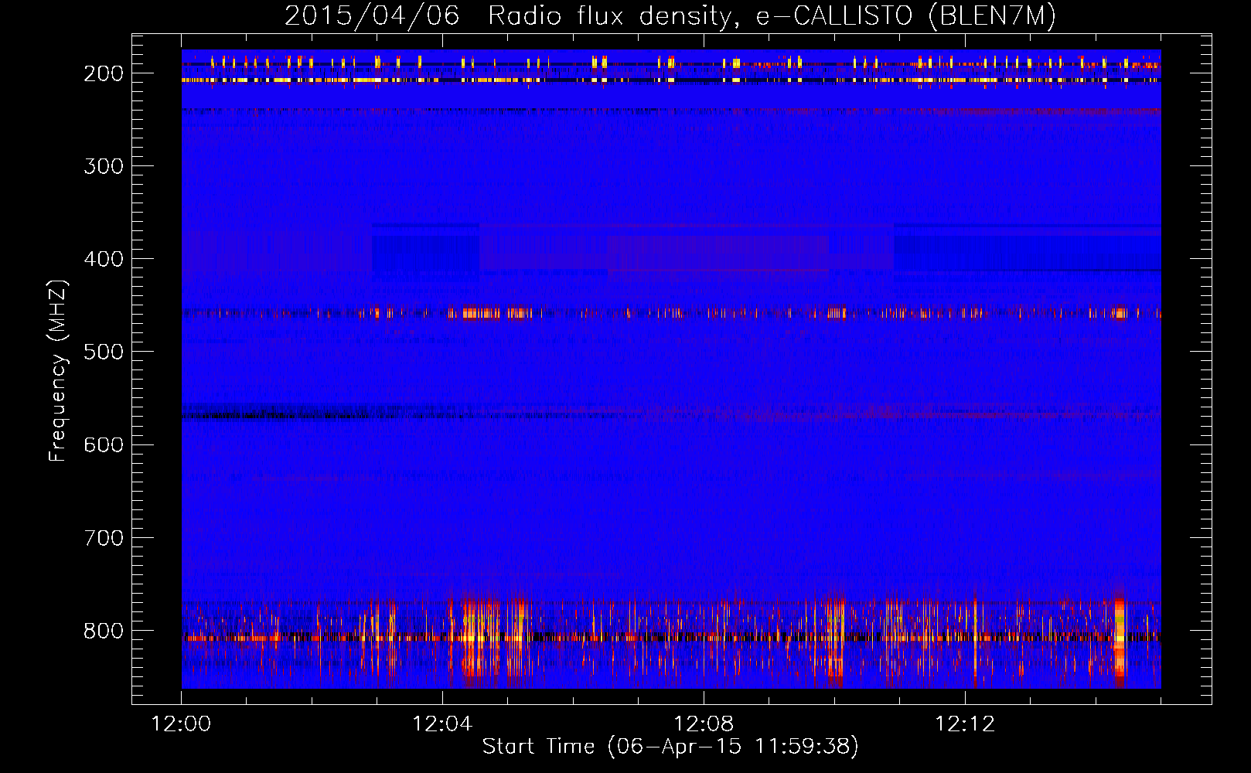The width and height of the screenshot is (1251, 773).
Task: Click the 500 frequency tick label
Action: [104, 352]
